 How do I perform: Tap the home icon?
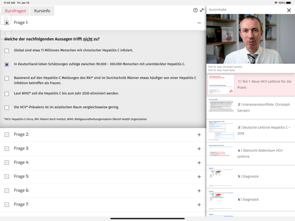[6, 19]
